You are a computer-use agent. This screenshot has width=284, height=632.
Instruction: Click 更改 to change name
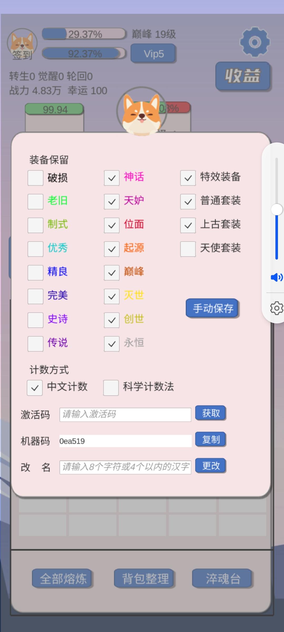pos(211,466)
